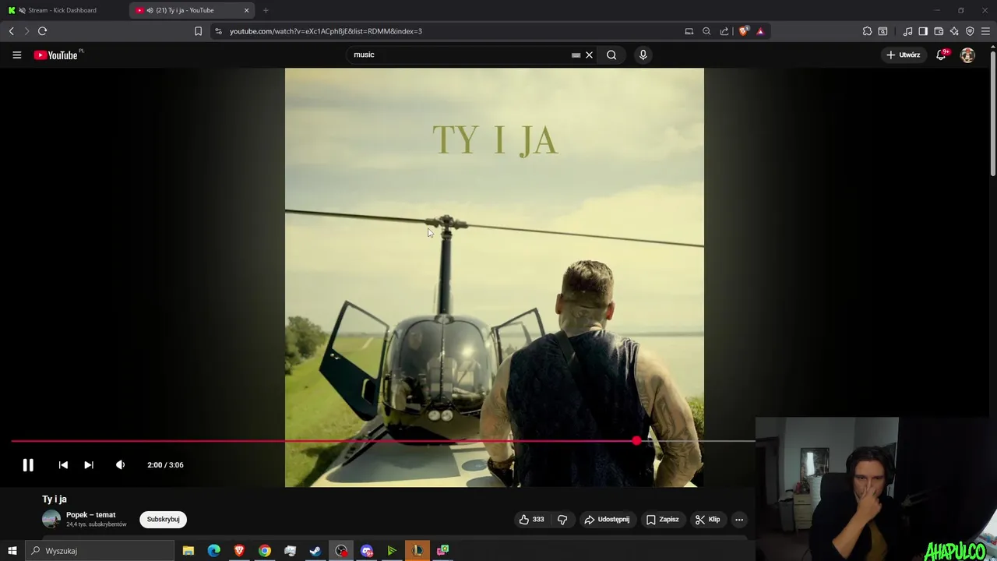Toggle the browser sidebar panel
The height and width of the screenshot is (561, 997).
pos(923,31)
